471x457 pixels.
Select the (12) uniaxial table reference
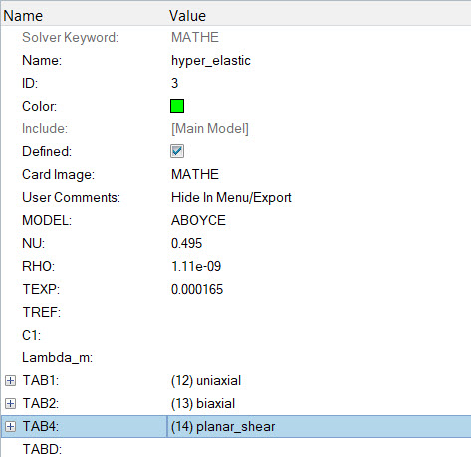click(x=206, y=381)
